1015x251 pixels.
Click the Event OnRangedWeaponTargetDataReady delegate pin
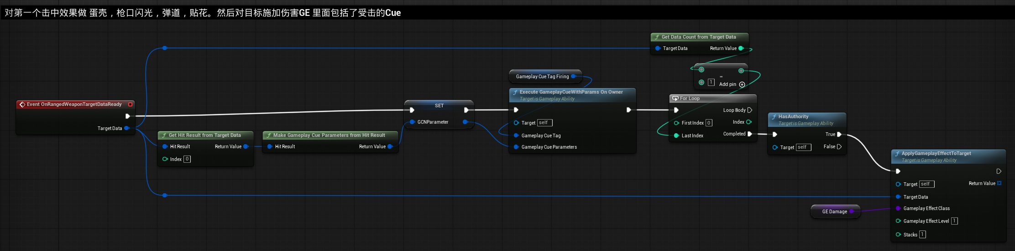click(130, 105)
